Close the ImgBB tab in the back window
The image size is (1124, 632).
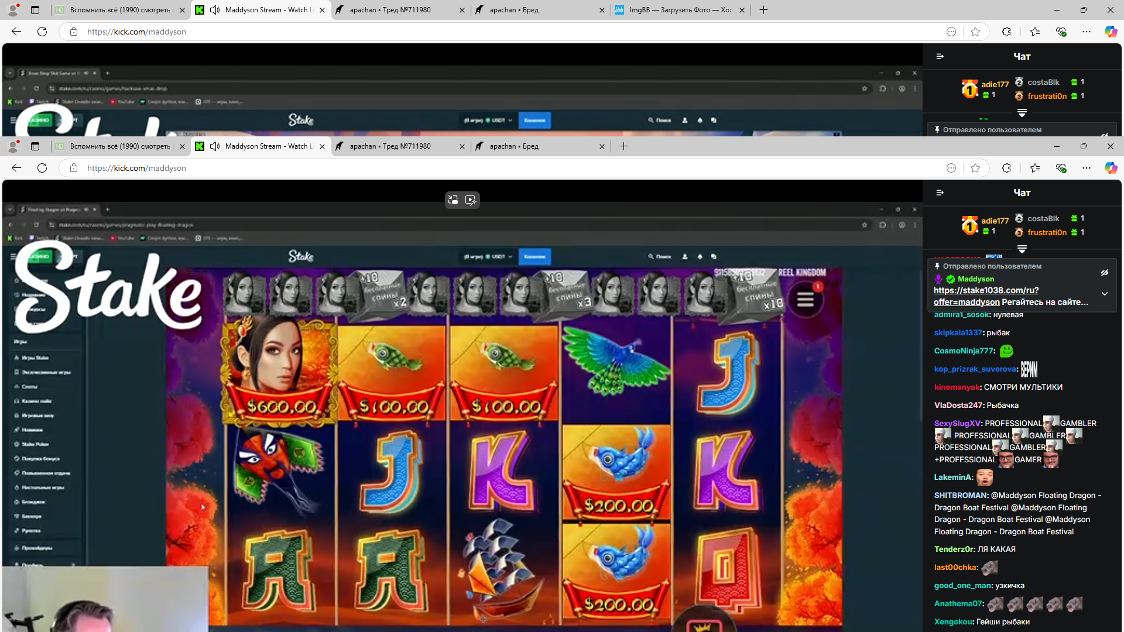tap(742, 10)
